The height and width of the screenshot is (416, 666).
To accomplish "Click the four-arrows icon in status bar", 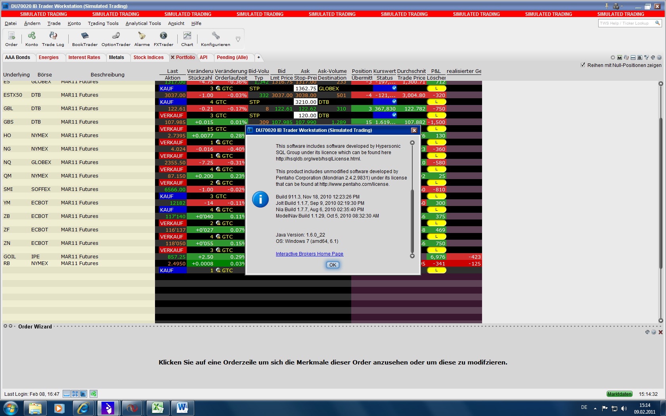I will (x=75, y=394).
